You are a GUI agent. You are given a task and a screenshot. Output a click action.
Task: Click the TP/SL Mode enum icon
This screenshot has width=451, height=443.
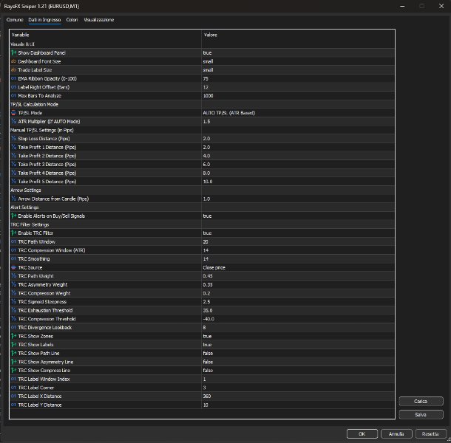point(13,113)
